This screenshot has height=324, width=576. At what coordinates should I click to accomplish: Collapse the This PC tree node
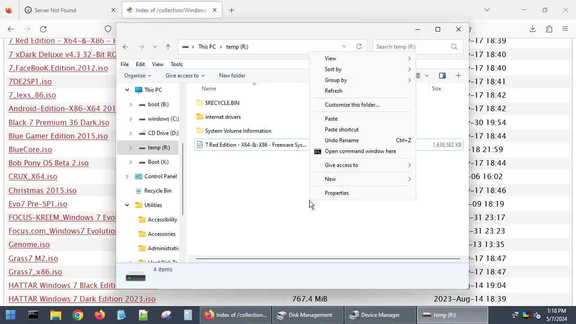[x=127, y=90]
